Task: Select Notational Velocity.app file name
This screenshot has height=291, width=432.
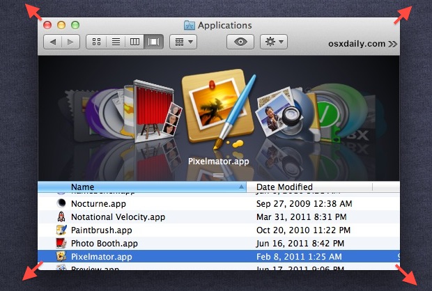Action: click(118, 217)
